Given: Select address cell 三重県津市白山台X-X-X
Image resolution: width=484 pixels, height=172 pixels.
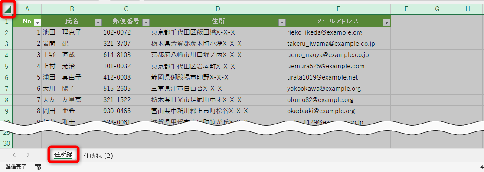Looking at the screenshot, I should click(218, 89).
